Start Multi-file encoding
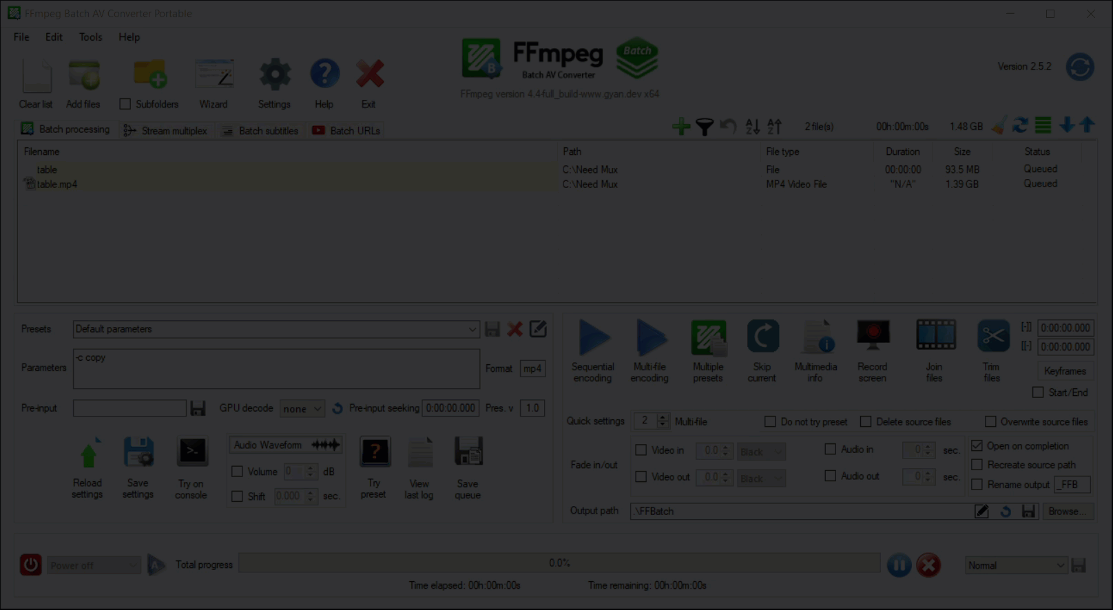 pyautogui.click(x=650, y=338)
